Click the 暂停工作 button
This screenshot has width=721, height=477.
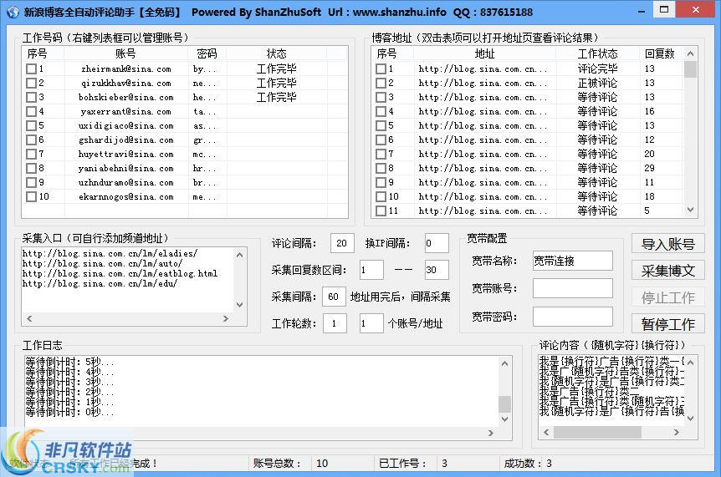coord(667,324)
